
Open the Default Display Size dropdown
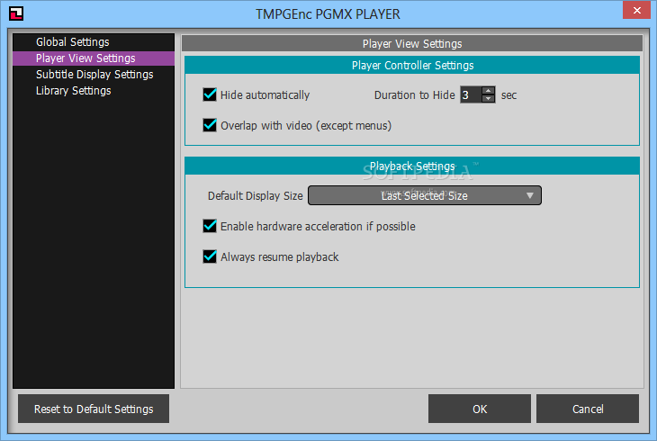[x=425, y=196]
